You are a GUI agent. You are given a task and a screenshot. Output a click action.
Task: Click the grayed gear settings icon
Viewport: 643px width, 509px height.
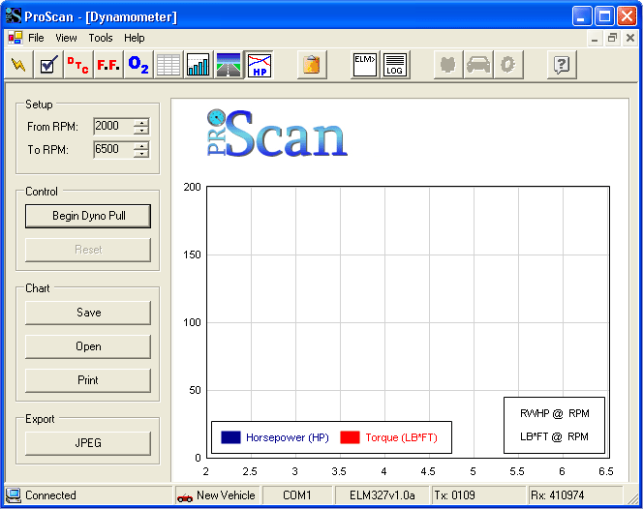tap(508, 65)
